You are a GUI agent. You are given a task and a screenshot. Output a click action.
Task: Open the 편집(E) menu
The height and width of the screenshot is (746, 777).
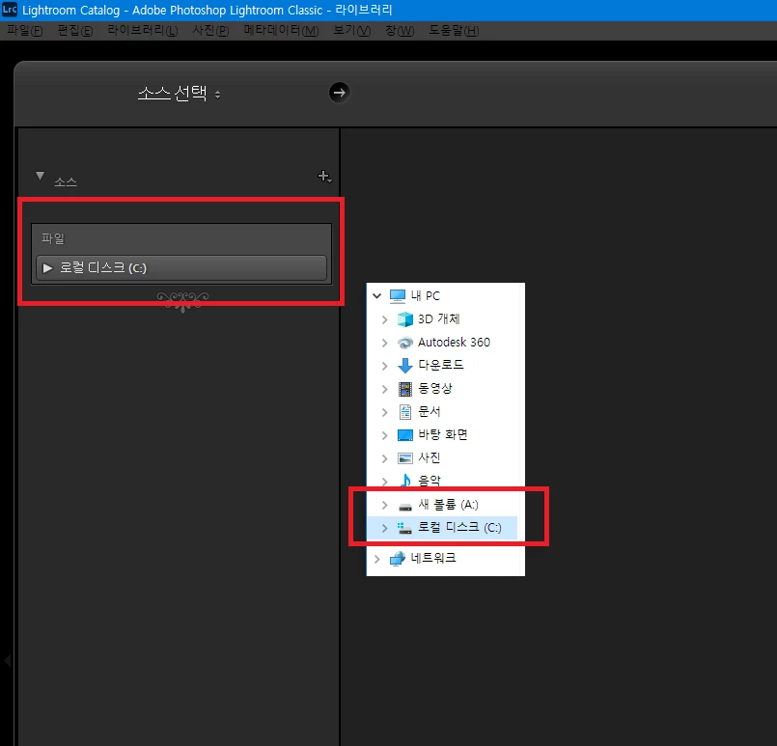(x=75, y=31)
